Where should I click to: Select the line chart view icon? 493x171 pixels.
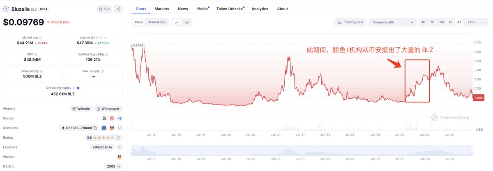177,22
